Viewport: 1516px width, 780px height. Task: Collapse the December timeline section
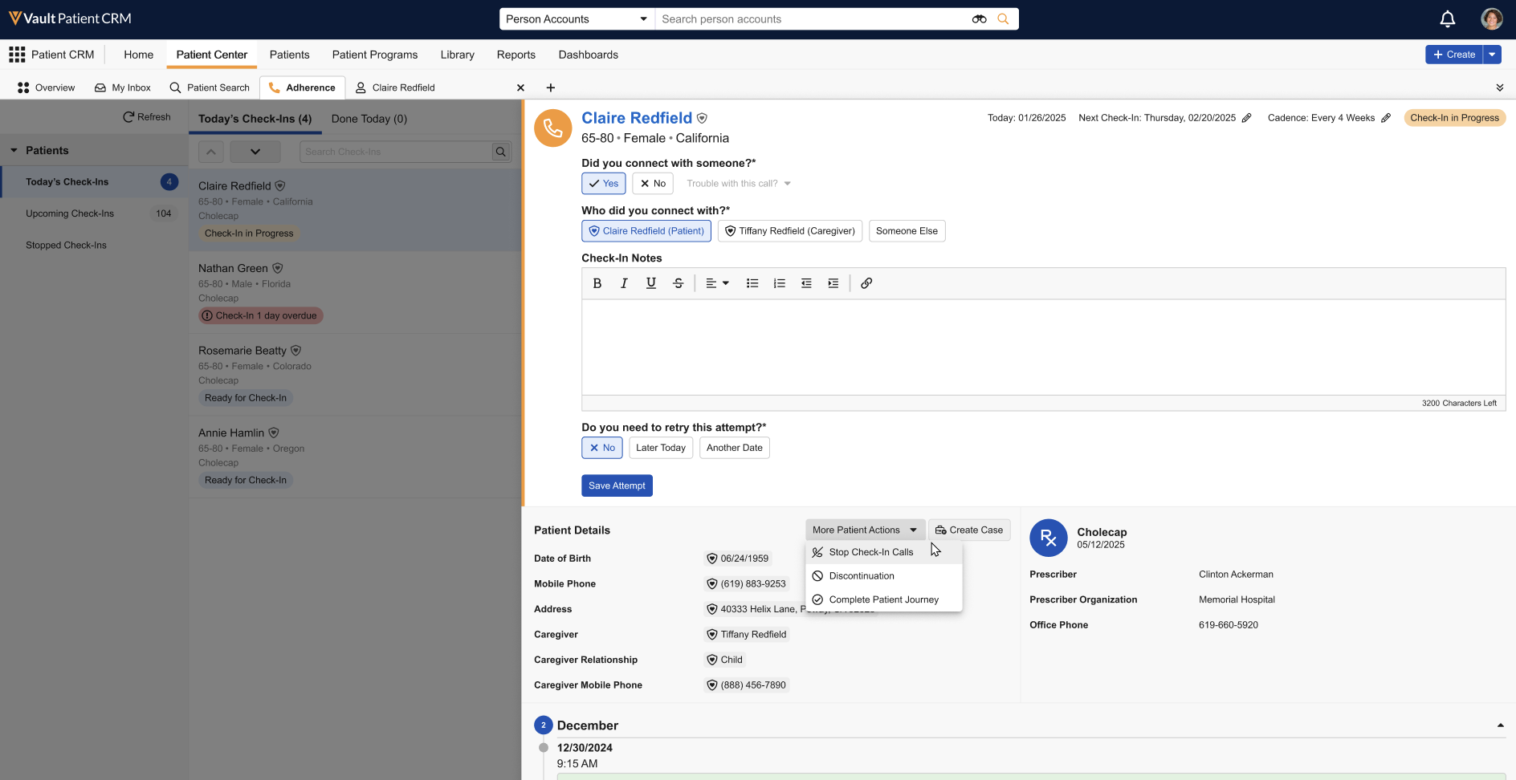pyautogui.click(x=1500, y=725)
